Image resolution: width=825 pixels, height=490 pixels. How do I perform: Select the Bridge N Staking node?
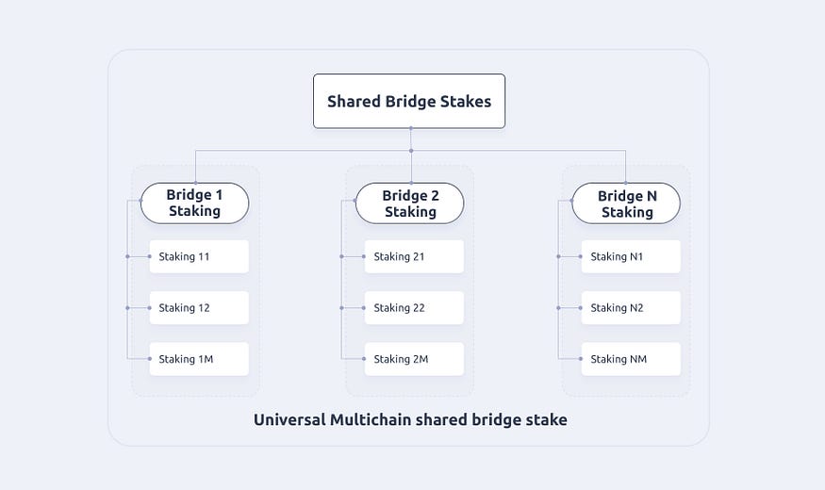(626, 204)
